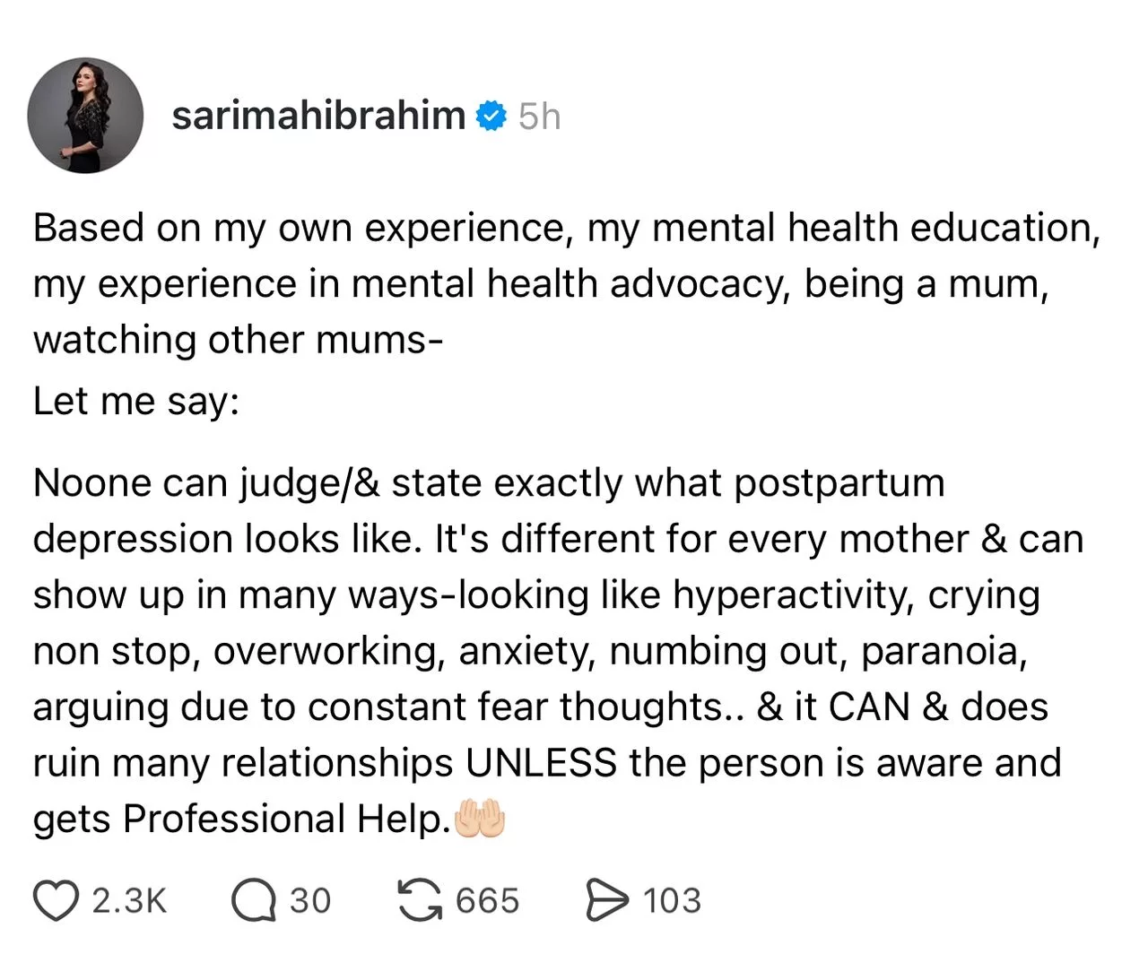
Task: Repost using the repost arrows icon
Action: tap(418, 899)
